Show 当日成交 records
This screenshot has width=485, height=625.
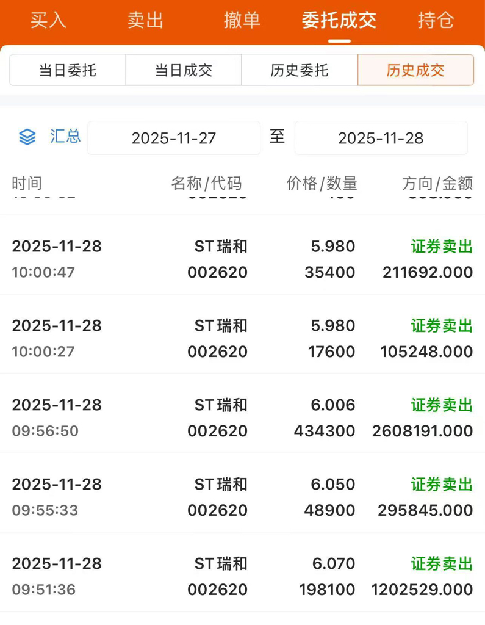(183, 70)
